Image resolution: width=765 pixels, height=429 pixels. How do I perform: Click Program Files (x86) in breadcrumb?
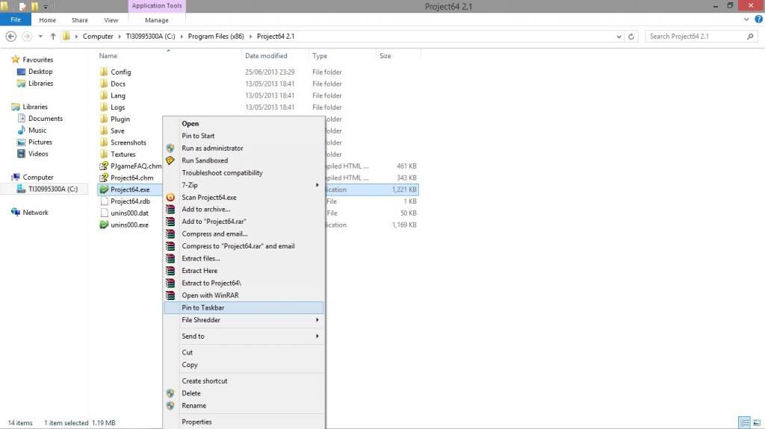pos(216,36)
